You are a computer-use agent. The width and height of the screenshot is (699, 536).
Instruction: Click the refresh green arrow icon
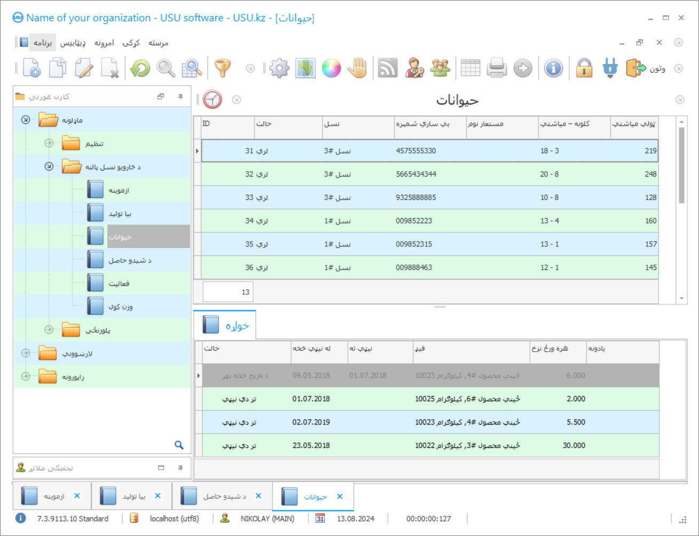coord(140,68)
